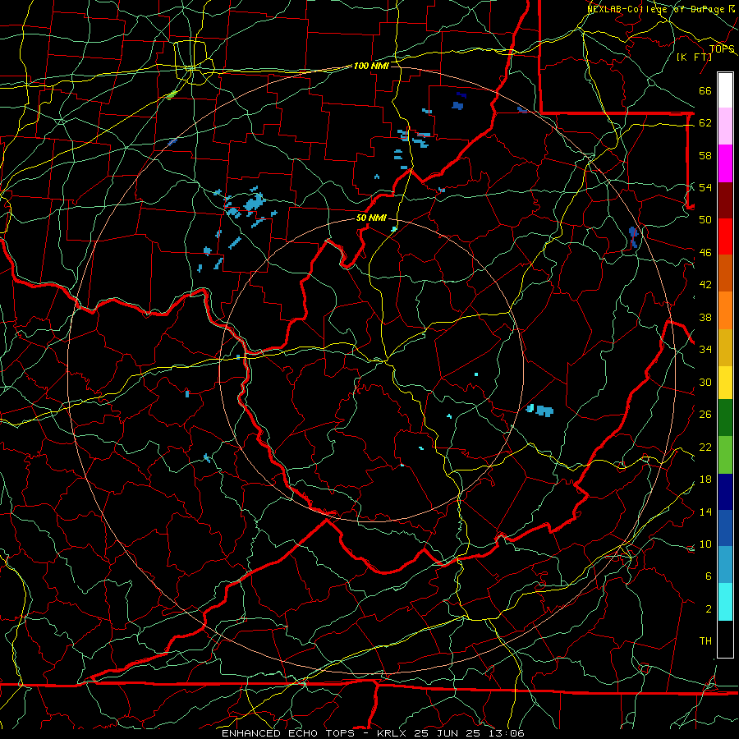739x739 pixels.
Task: Select the dark green legend swatch
Action: click(x=725, y=418)
